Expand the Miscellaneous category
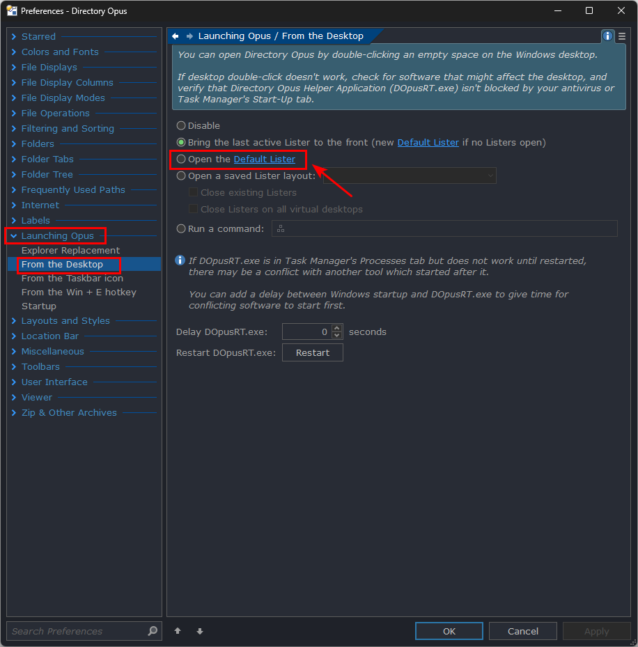 pyautogui.click(x=14, y=351)
